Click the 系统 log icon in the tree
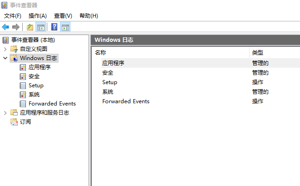The height and width of the screenshot is (186, 300). (23, 95)
